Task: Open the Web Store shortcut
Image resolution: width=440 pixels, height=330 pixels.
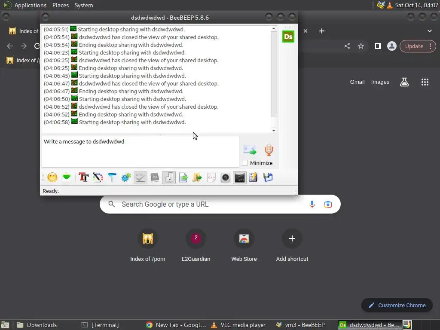Action: 244,245
